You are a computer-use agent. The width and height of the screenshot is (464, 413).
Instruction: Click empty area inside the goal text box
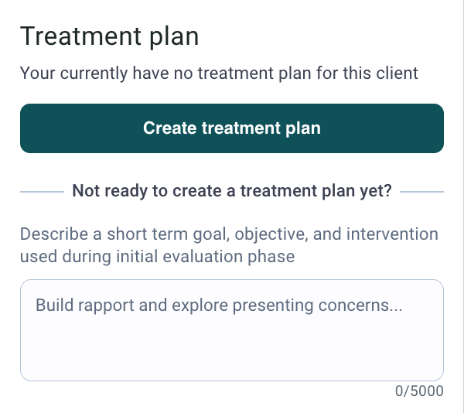pyautogui.click(x=231, y=352)
